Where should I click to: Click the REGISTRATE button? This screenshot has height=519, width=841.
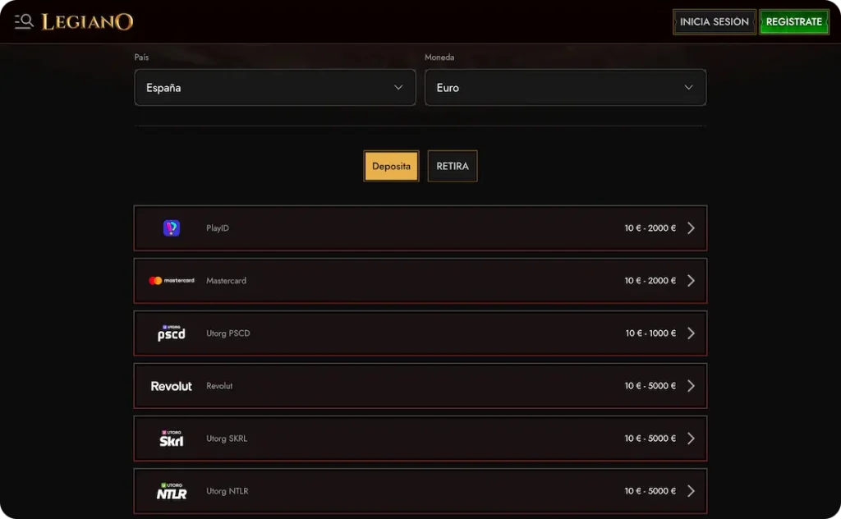point(793,21)
